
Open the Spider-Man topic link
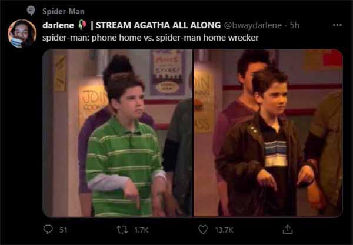point(64,11)
